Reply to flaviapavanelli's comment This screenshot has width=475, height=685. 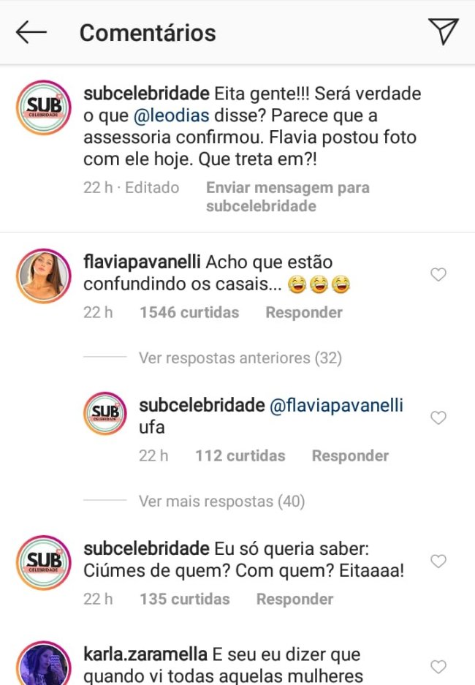(x=304, y=312)
